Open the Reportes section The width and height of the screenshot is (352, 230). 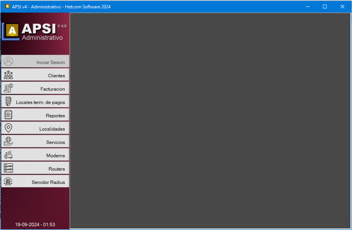(x=55, y=115)
